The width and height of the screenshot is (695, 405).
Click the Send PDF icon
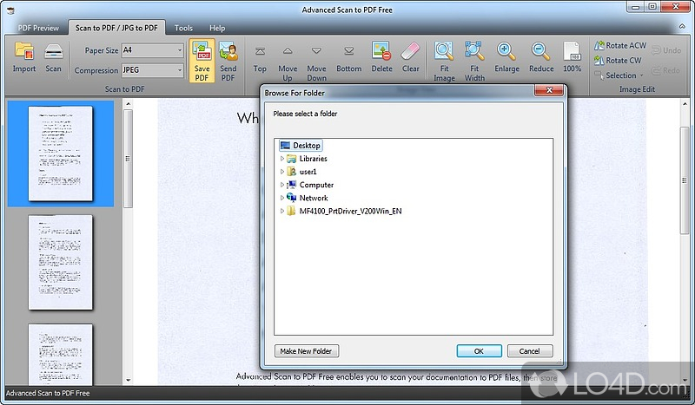228,51
